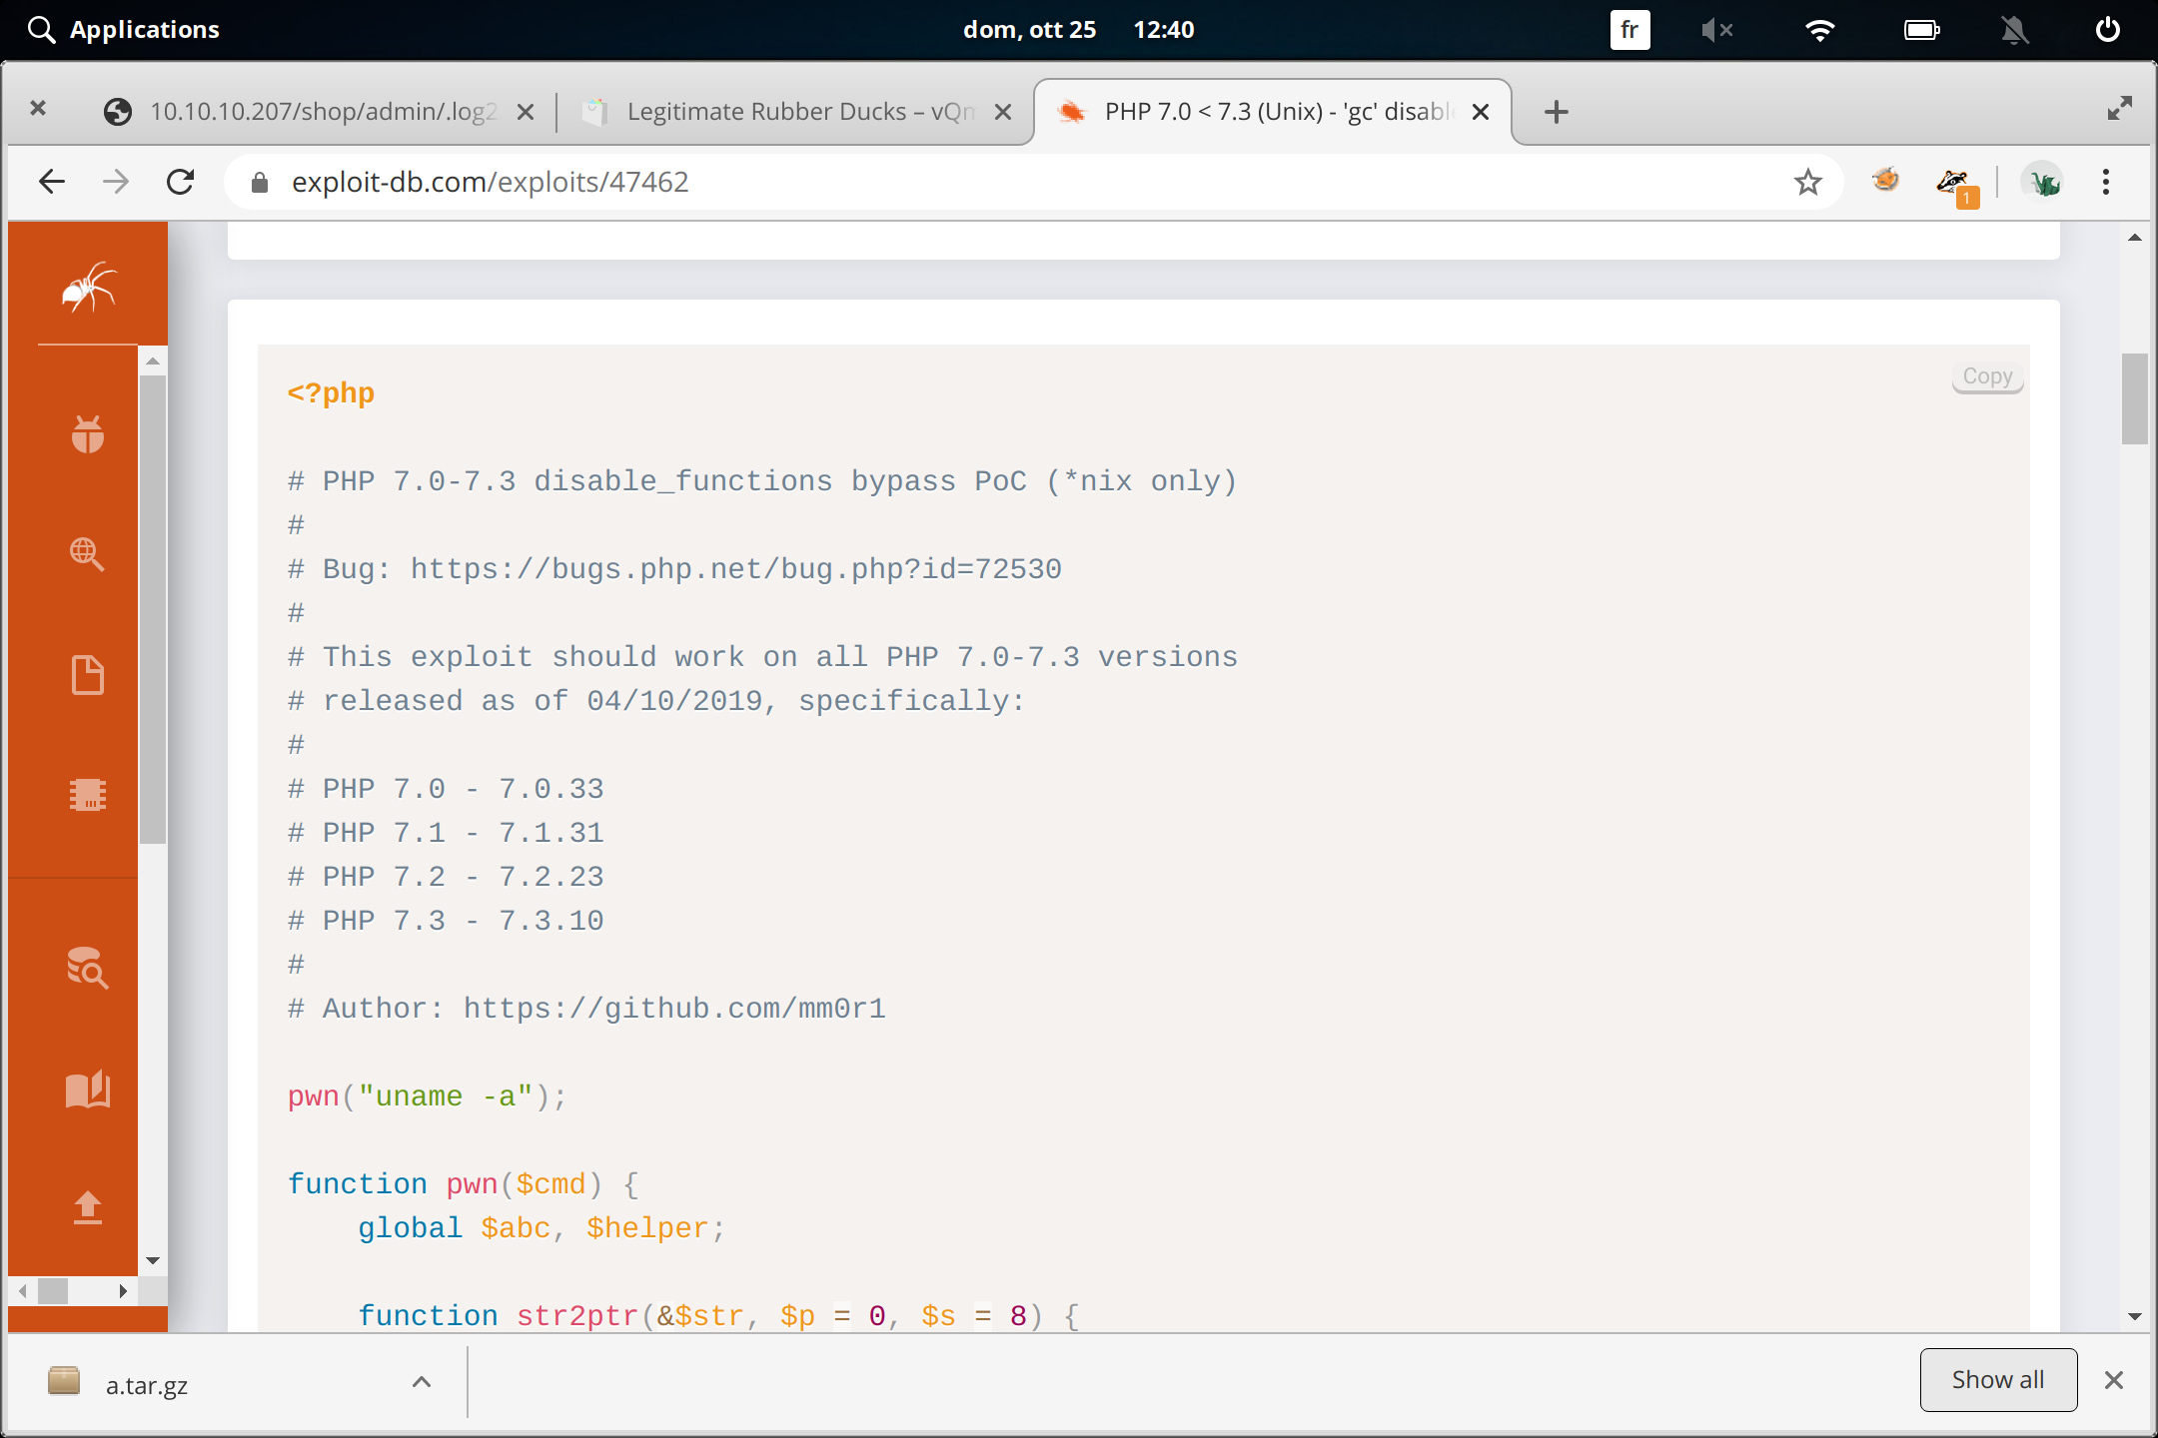The width and height of the screenshot is (2158, 1438).
Task: Click the Exploit-DB spider logo
Action: (88, 288)
